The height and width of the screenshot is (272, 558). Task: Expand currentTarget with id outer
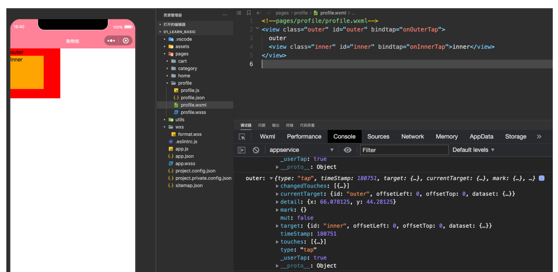coord(277,194)
